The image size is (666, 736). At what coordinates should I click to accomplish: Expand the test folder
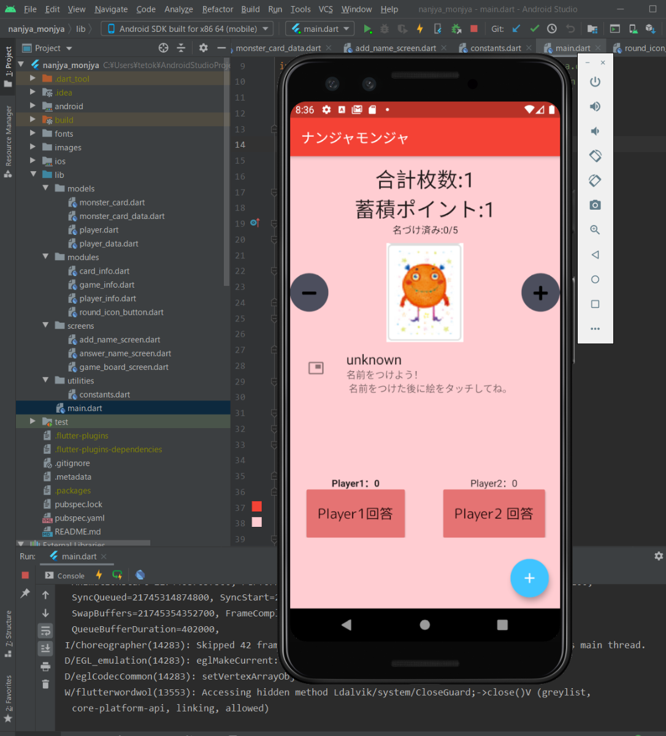33,422
